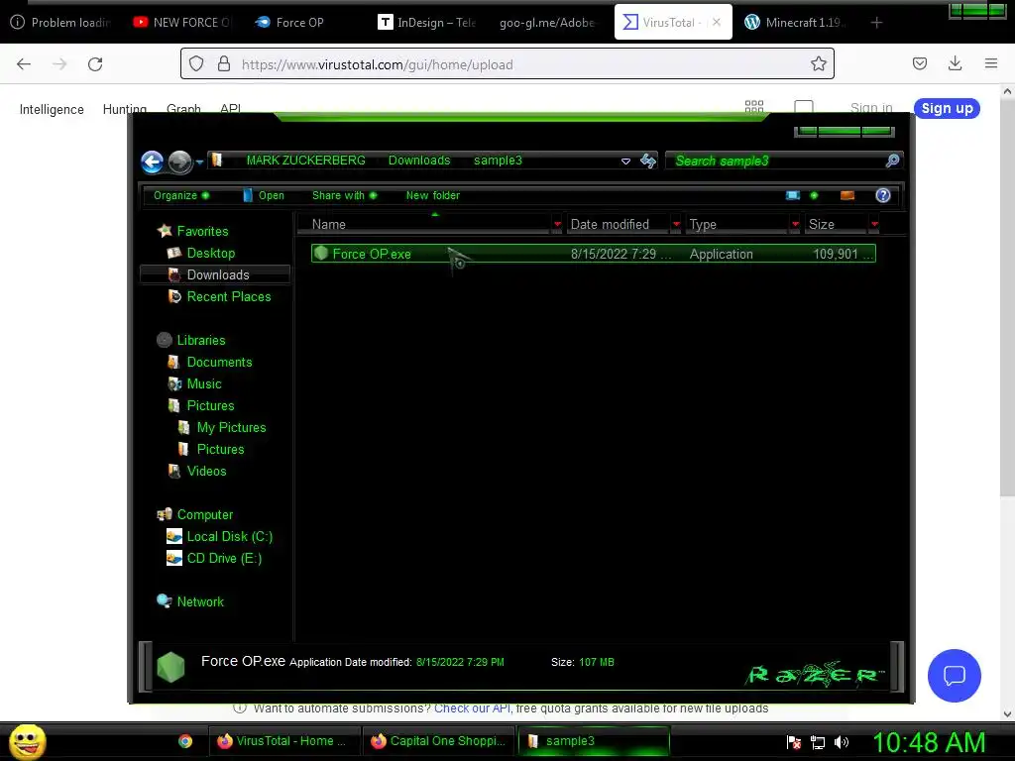Click MARK ZUCKERBERG in the address path
Viewport: 1015px width, 761px height.
point(305,161)
